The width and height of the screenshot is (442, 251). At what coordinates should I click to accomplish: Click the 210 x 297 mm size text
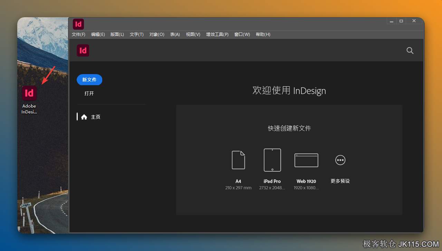click(x=238, y=188)
